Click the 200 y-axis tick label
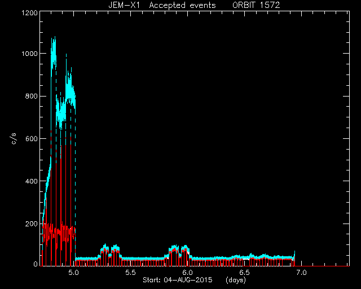361x289 pixels. click(32, 224)
